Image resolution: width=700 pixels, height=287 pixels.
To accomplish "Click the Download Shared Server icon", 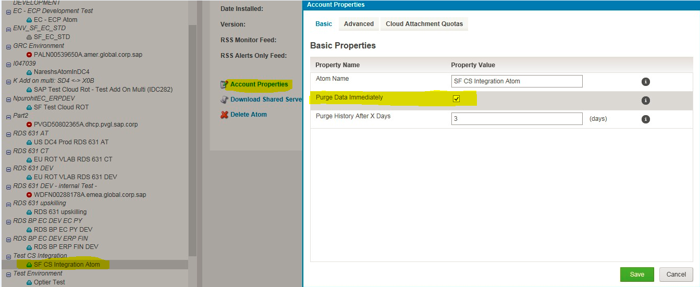I will (x=224, y=99).
